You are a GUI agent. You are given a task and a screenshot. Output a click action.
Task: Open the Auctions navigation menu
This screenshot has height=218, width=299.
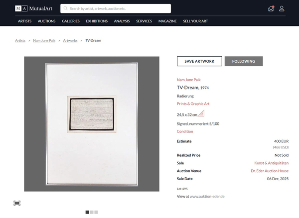pyautogui.click(x=46, y=21)
